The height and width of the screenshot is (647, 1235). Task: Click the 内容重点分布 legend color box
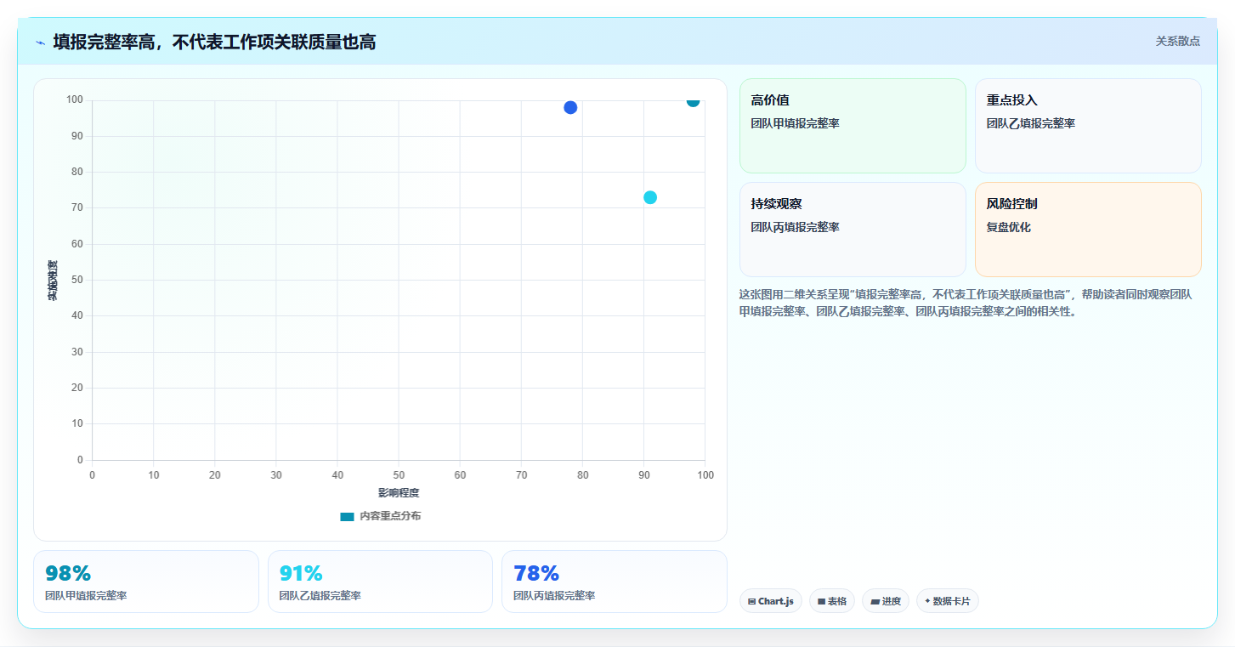tap(347, 516)
